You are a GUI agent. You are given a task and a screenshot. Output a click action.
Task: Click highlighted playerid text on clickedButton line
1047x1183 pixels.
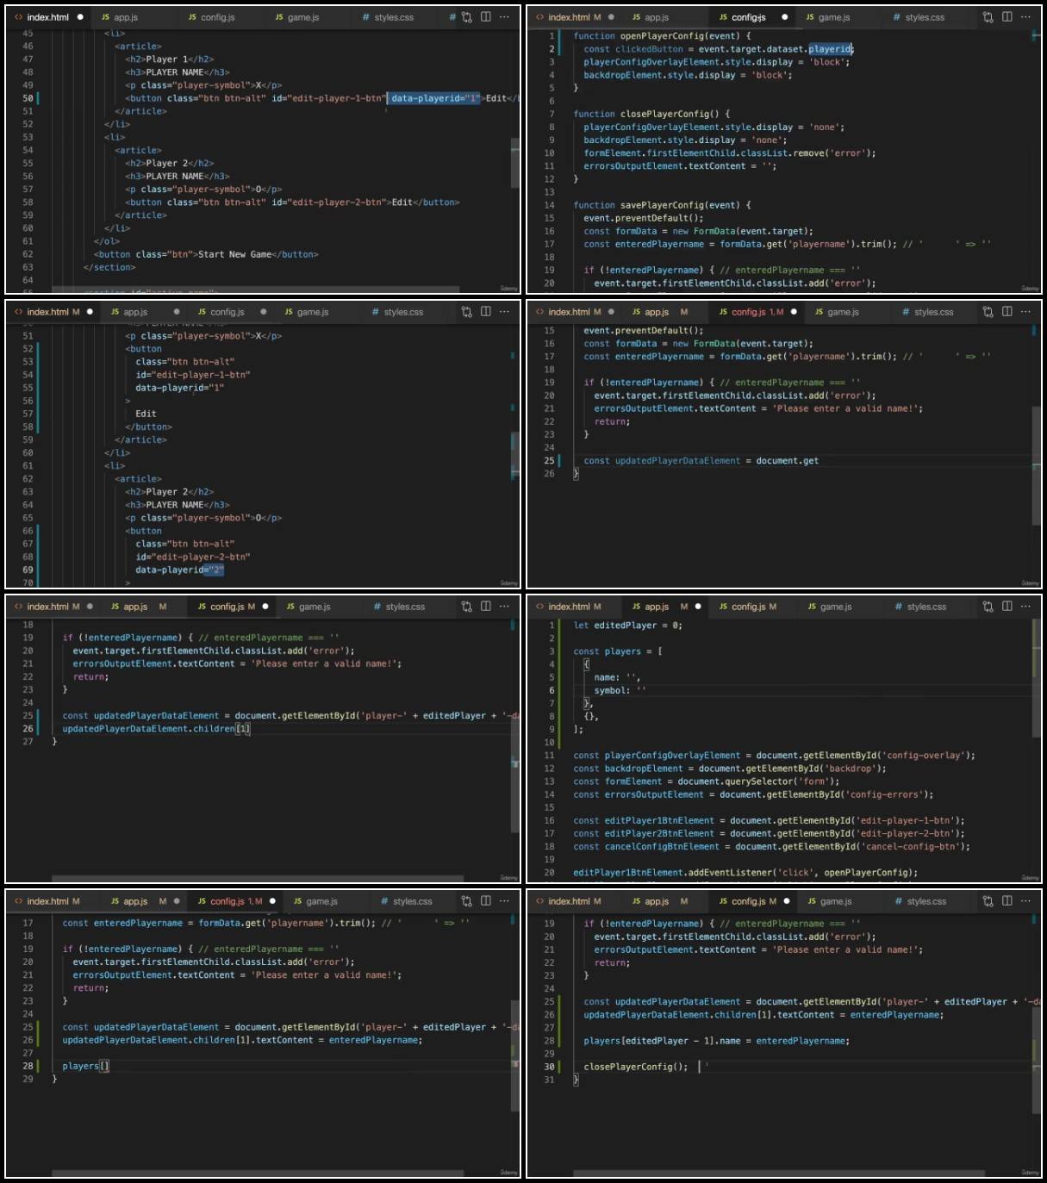[x=830, y=49]
